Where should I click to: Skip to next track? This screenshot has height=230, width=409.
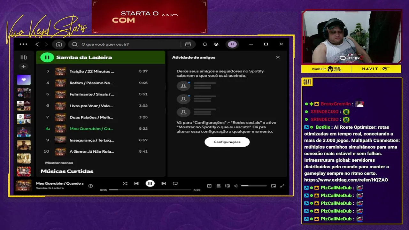coord(164,183)
